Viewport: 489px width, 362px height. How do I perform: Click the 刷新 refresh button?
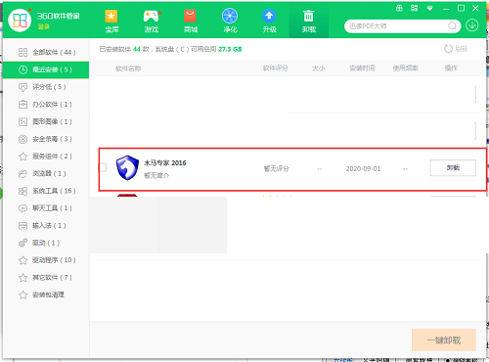[x=456, y=49]
